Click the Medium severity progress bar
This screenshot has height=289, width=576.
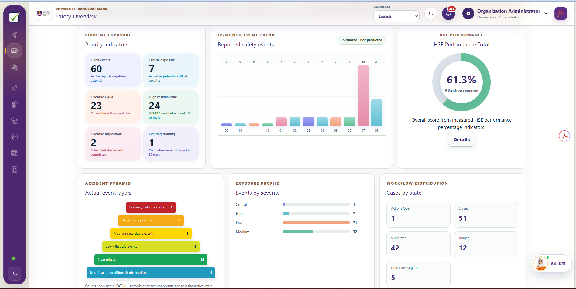coord(316,232)
